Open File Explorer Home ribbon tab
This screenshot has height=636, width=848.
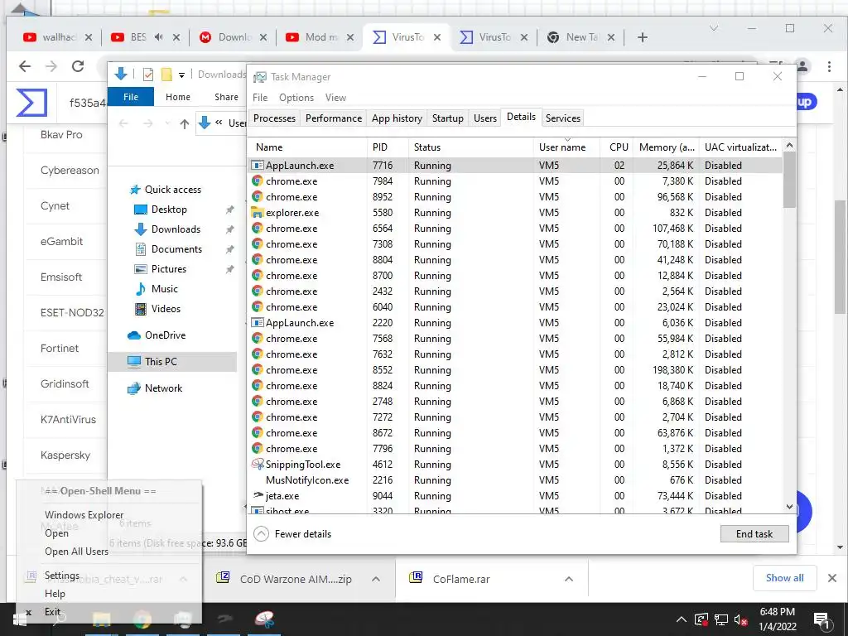[x=178, y=97]
